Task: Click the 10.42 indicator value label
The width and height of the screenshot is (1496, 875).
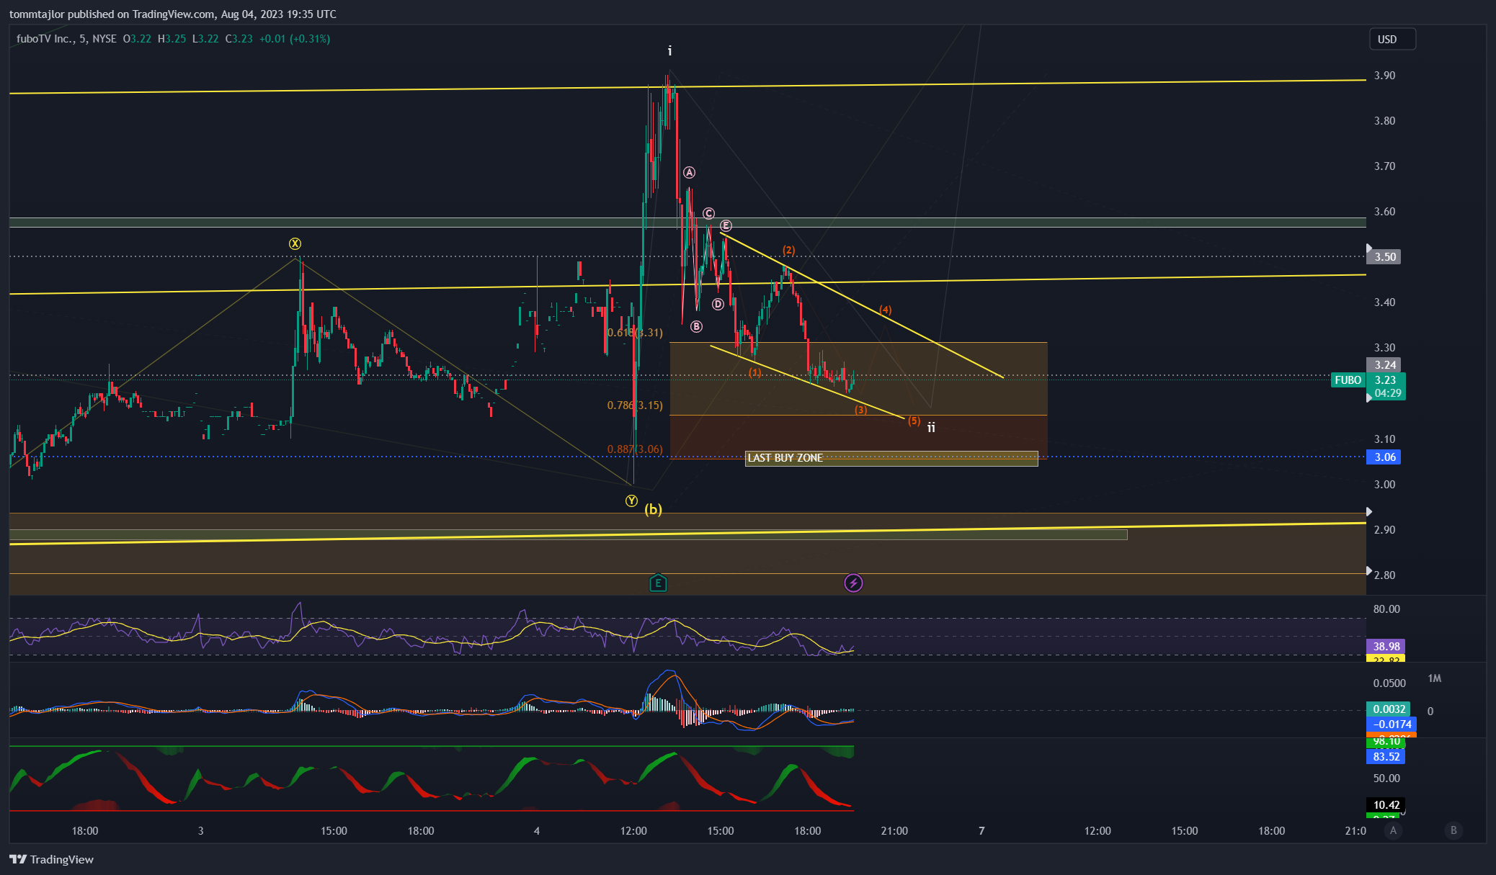Action: (x=1386, y=804)
